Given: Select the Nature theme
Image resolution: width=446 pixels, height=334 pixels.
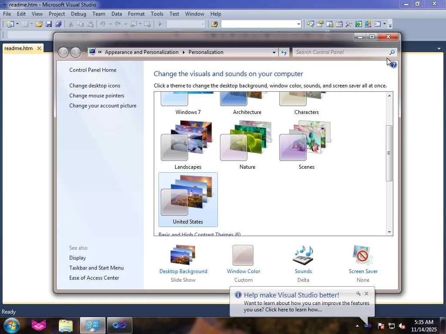Looking at the screenshot, I should 247,145.
